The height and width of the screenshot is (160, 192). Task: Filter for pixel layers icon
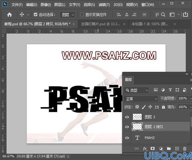point(156,90)
